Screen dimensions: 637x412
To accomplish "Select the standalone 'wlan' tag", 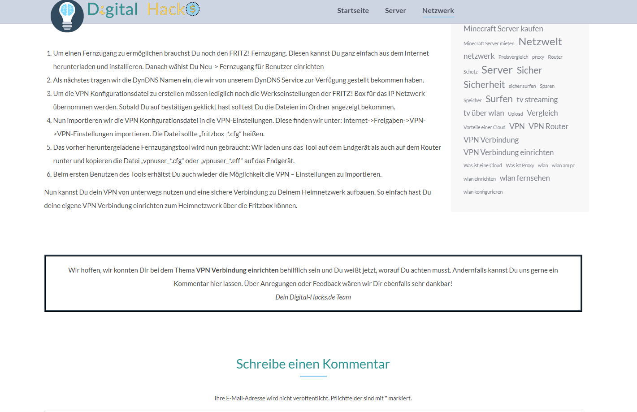I will point(543,165).
